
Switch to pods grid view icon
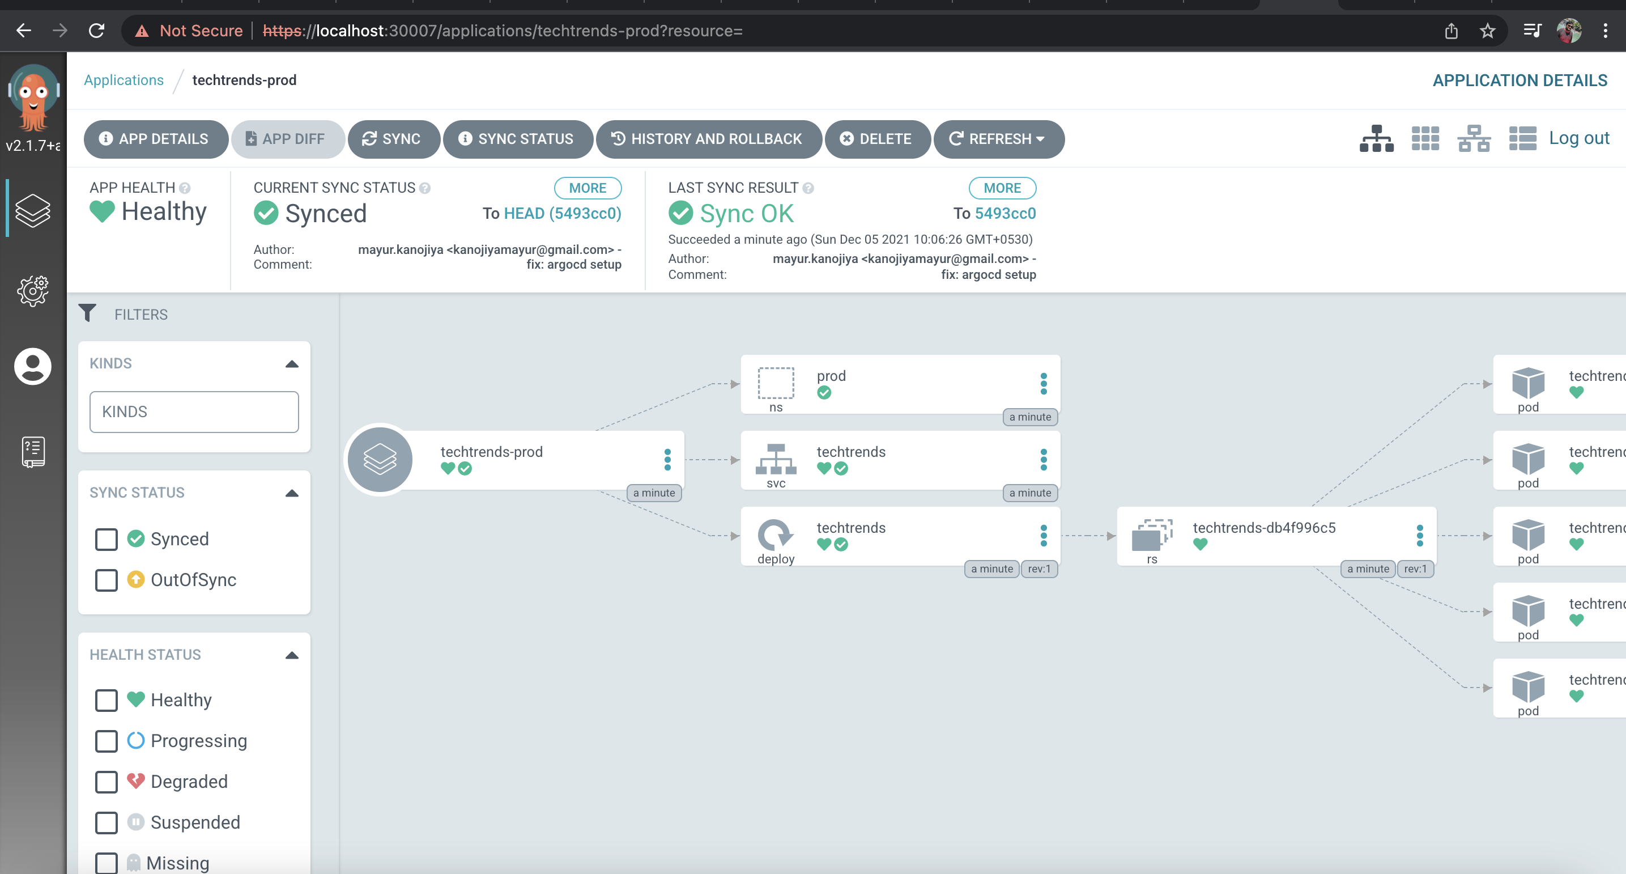pyautogui.click(x=1425, y=139)
